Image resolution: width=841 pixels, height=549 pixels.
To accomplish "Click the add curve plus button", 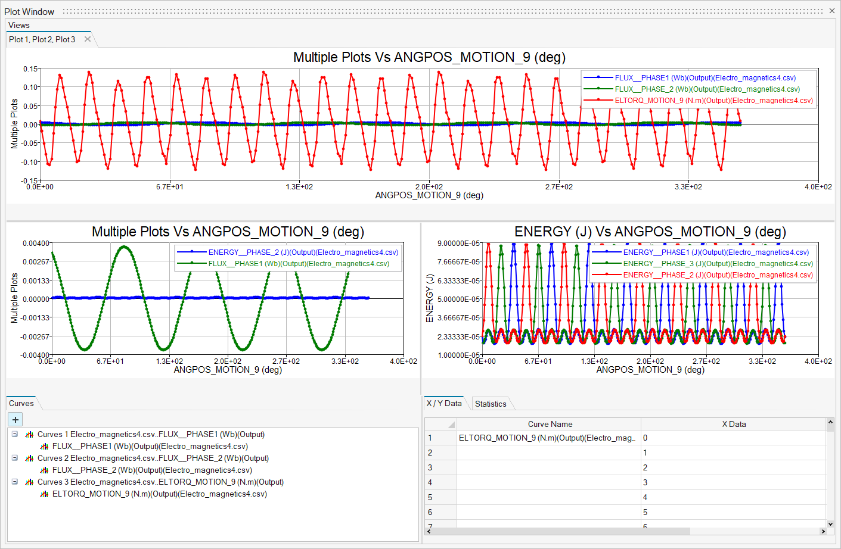I will click(x=15, y=419).
